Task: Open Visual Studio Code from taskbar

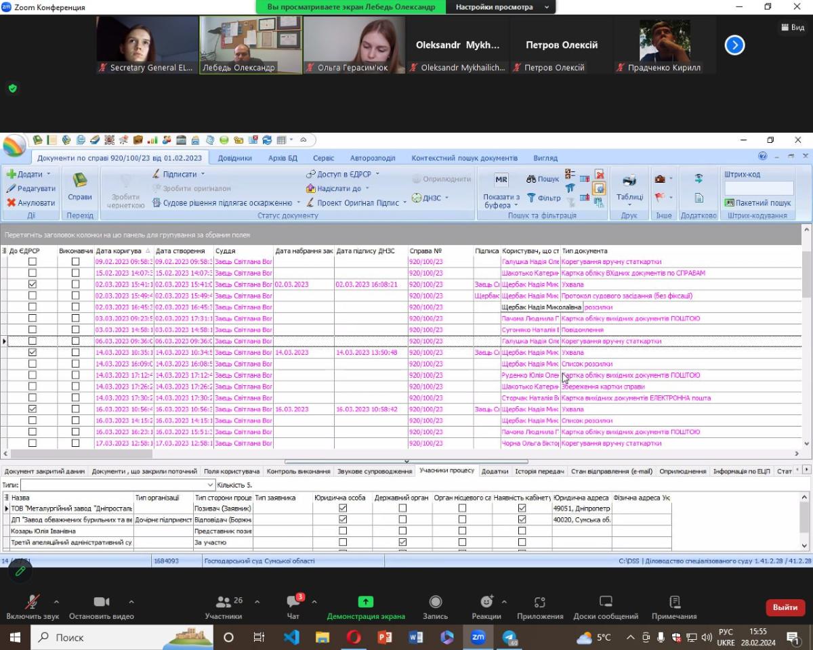Action: click(x=291, y=637)
